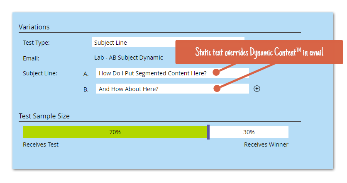The image size is (347, 183).
Task: Click the red callout dot on subject line A
Action: (x=216, y=72)
